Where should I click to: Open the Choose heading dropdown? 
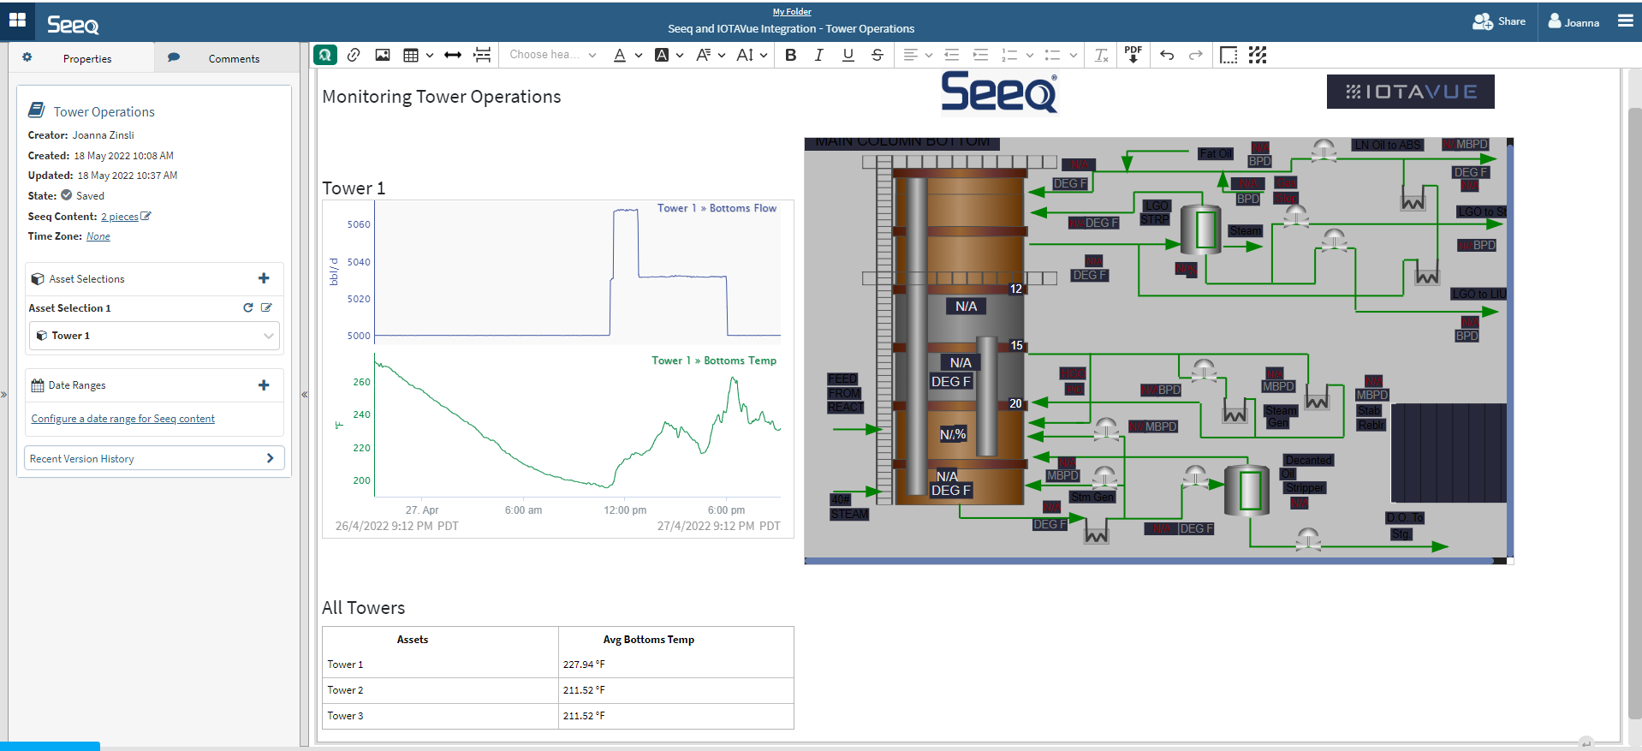tap(552, 55)
